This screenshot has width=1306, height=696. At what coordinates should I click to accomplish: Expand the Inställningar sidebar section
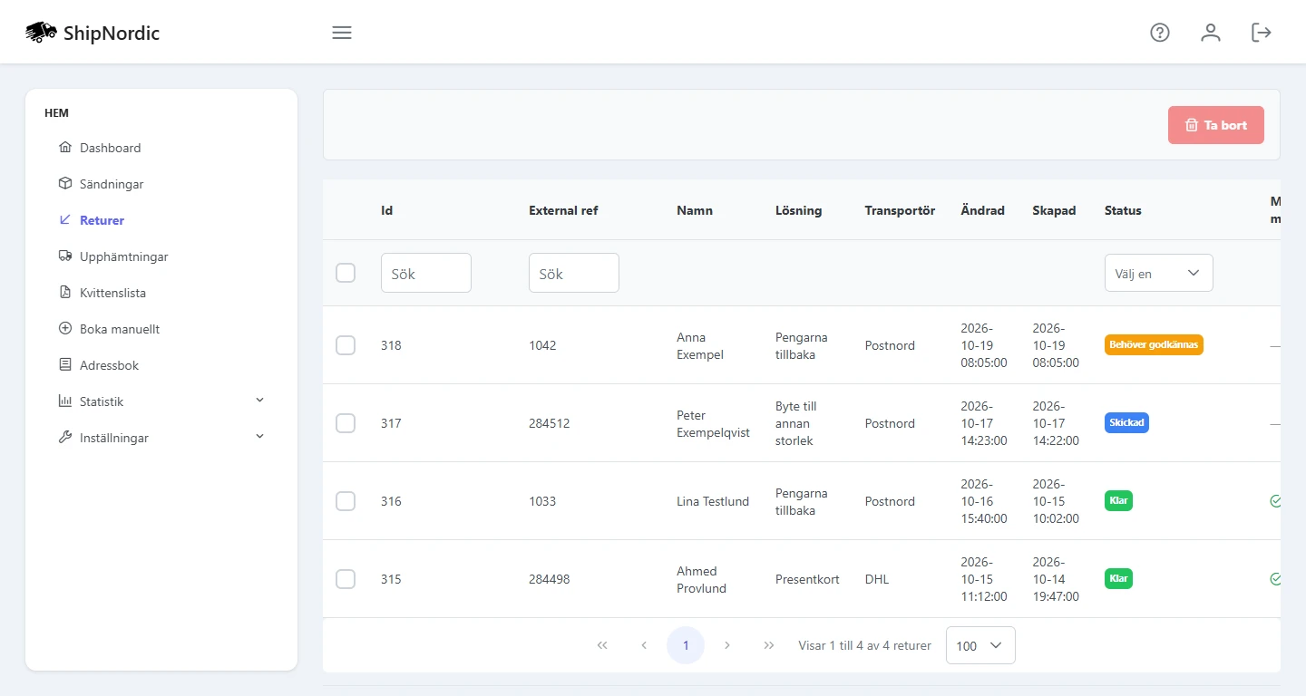point(161,438)
